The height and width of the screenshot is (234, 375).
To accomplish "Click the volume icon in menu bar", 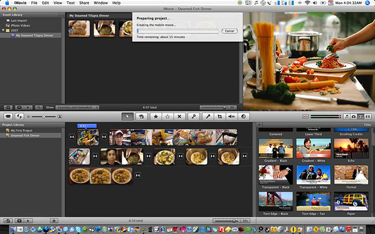I will coord(315,3).
